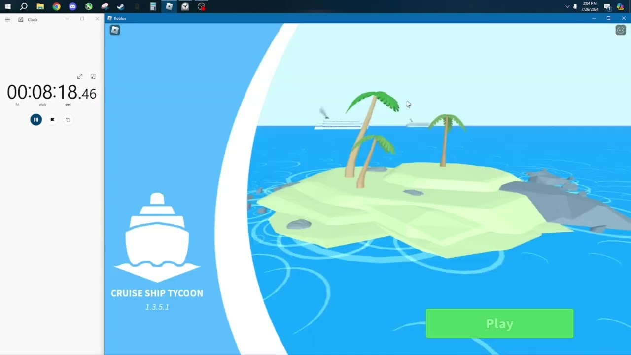Click the CRUISE SHIP TYCOON title text
Screen dimensions: 631x355
(157, 293)
